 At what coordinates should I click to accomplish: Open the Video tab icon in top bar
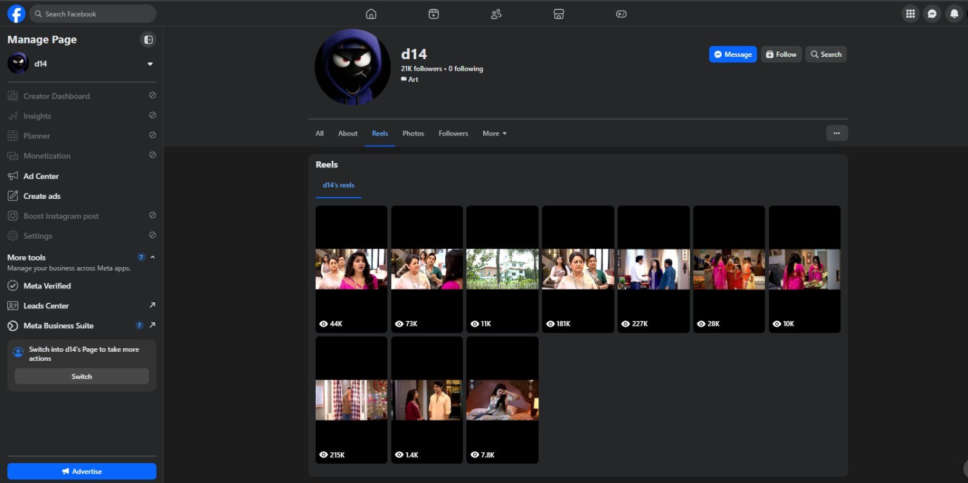click(x=434, y=14)
